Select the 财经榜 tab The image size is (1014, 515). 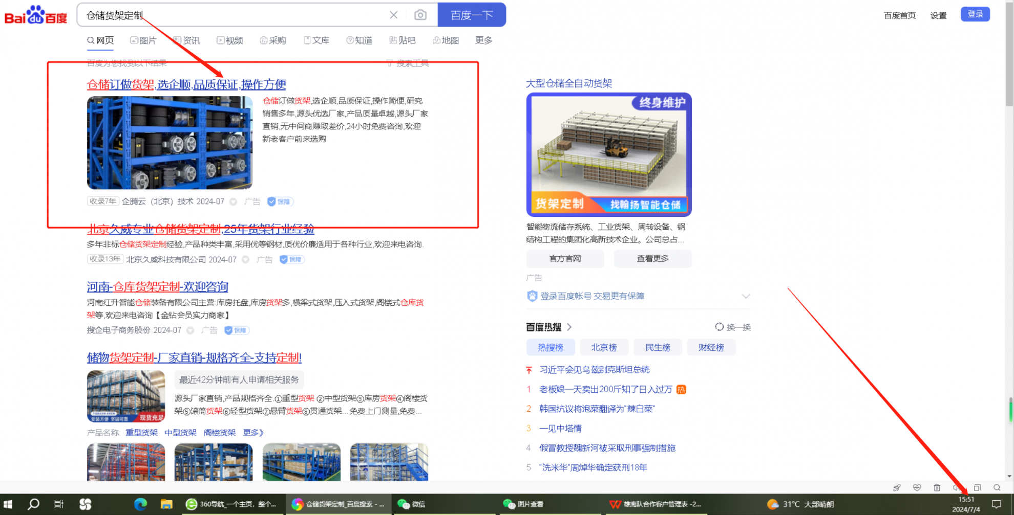coord(711,347)
